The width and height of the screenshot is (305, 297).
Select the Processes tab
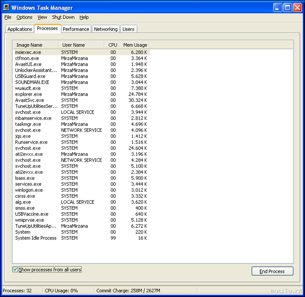47,28
